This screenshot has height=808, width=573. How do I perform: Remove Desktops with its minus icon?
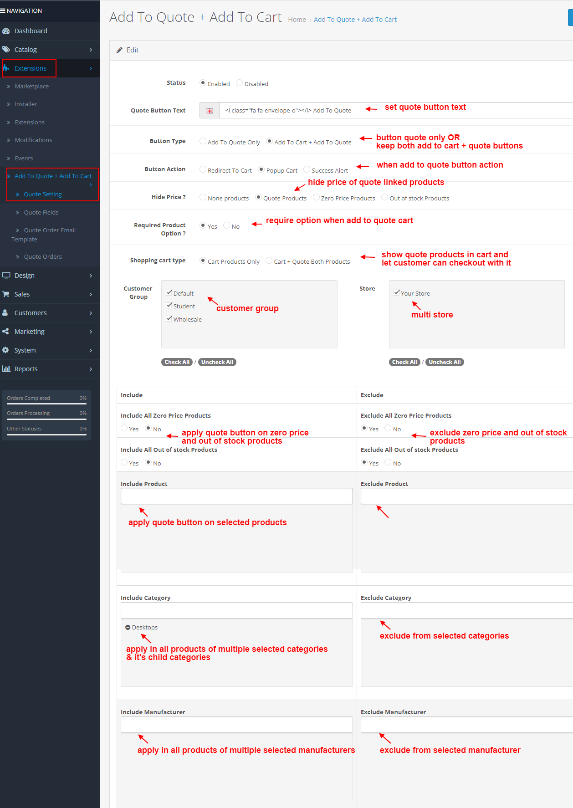tap(128, 628)
